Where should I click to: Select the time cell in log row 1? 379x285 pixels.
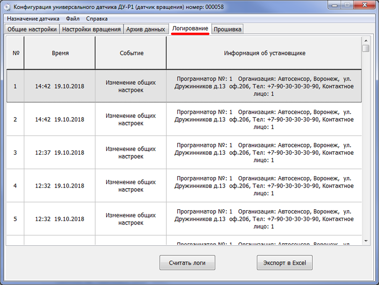pos(60,86)
